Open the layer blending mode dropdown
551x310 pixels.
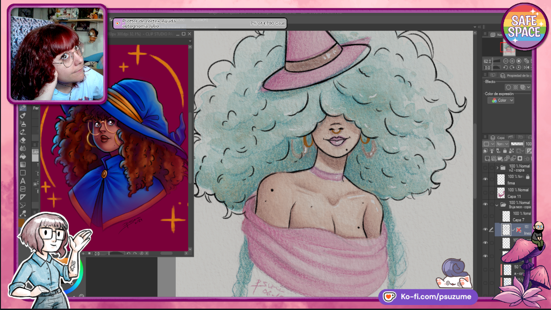pyautogui.click(x=502, y=144)
